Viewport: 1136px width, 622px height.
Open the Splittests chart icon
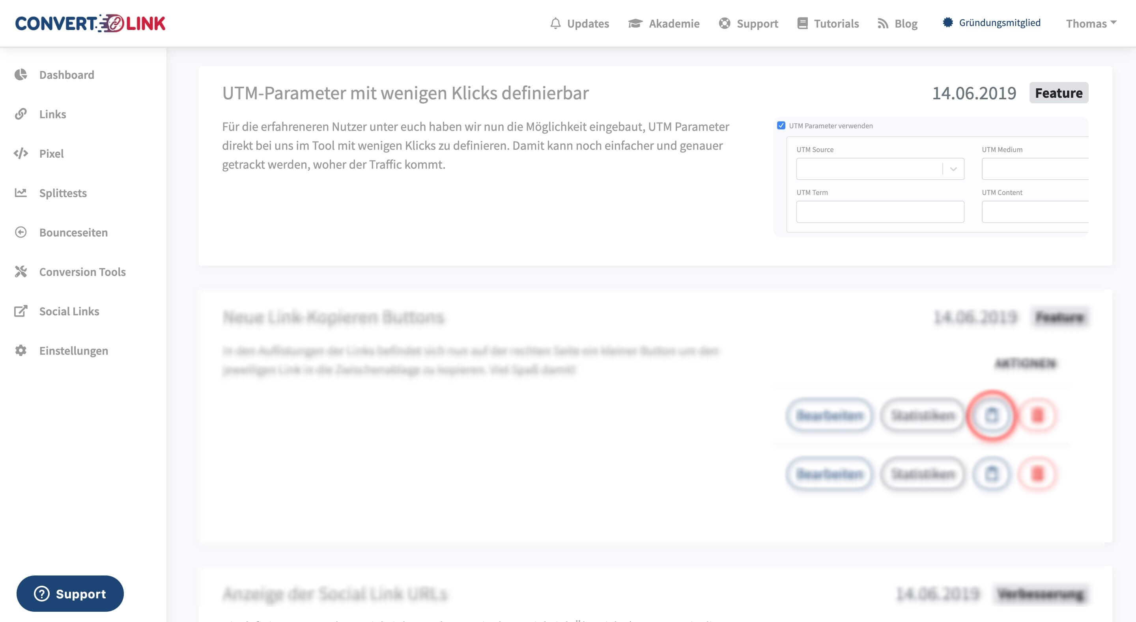click(21, 193)
